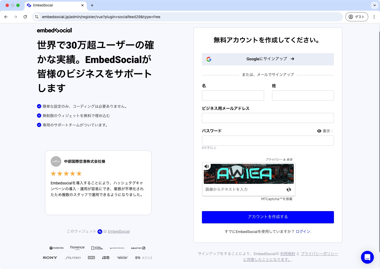Click the Salomon logo
The image size is (380, 269).
coord(138,248)
